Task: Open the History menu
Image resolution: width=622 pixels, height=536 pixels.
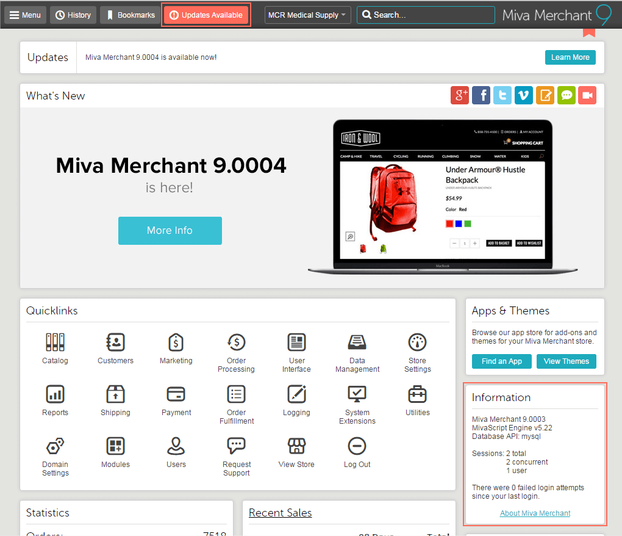Action: point(73,15)
